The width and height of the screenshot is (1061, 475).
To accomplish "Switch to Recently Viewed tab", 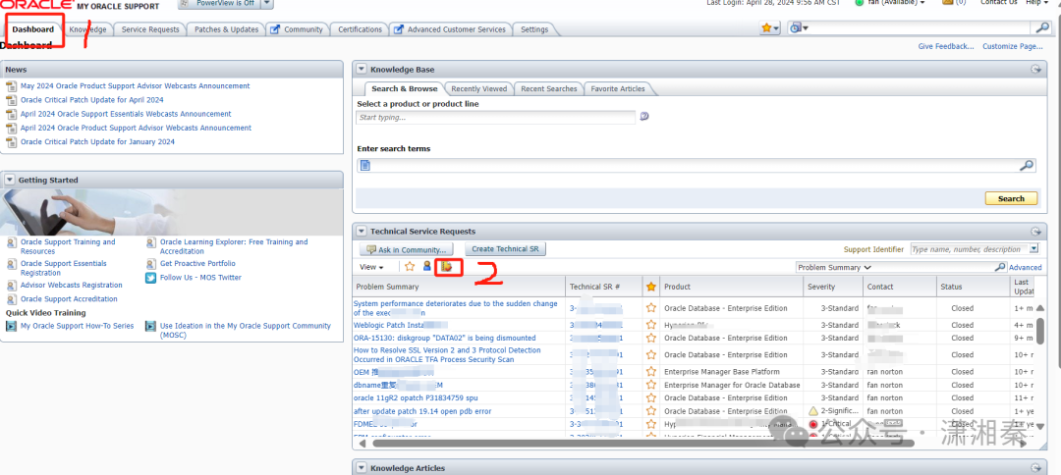I will pos(478,88).
